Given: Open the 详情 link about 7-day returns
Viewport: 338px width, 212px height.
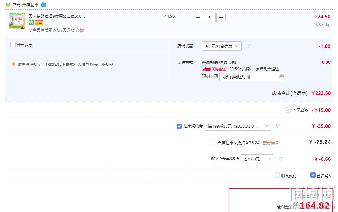Looking at the screenshot, I should [x=80, y=30].
